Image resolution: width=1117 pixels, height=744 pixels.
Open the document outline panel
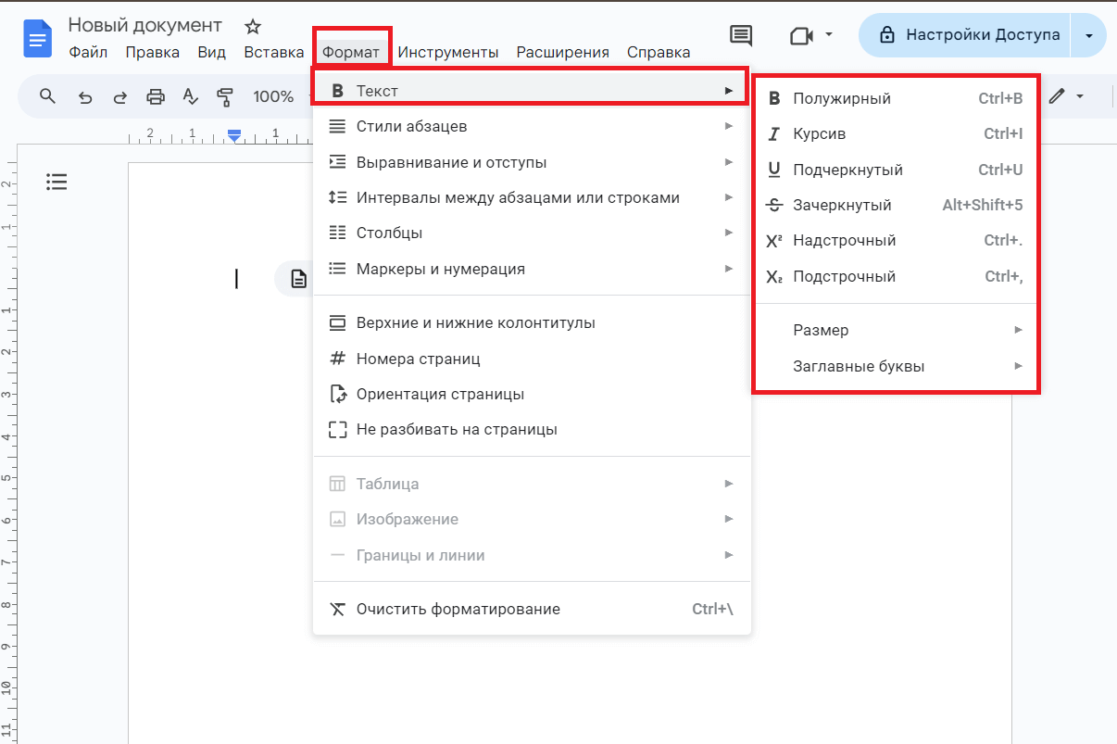coord(56,182)
